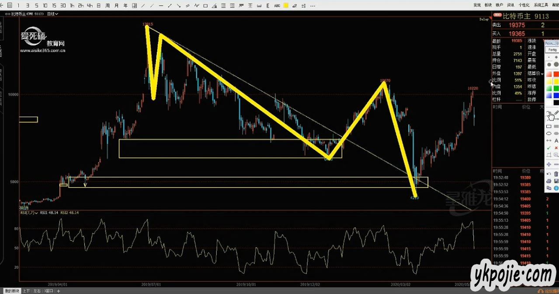This screenshot has height=294, width=559.
Task: Expand the 结算价 dropdown arrow
Action: 542,74
